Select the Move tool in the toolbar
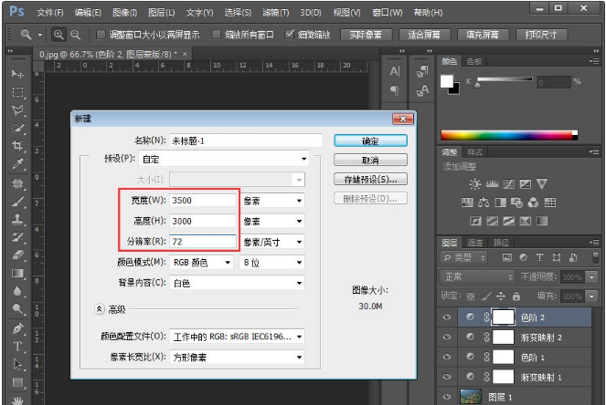 16,73
